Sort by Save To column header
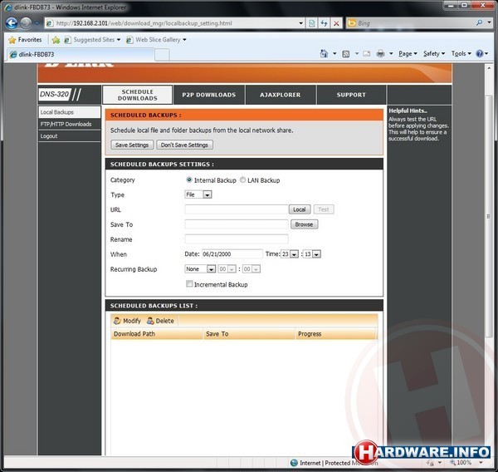This screenshot has width=498, height=472. point(249,334)
